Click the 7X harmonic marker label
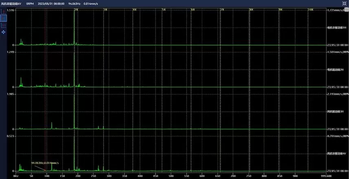The image size is (349, 179). point(222,9)
